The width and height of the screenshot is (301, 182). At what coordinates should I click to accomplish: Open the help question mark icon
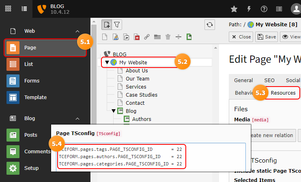tap(264, 9)
